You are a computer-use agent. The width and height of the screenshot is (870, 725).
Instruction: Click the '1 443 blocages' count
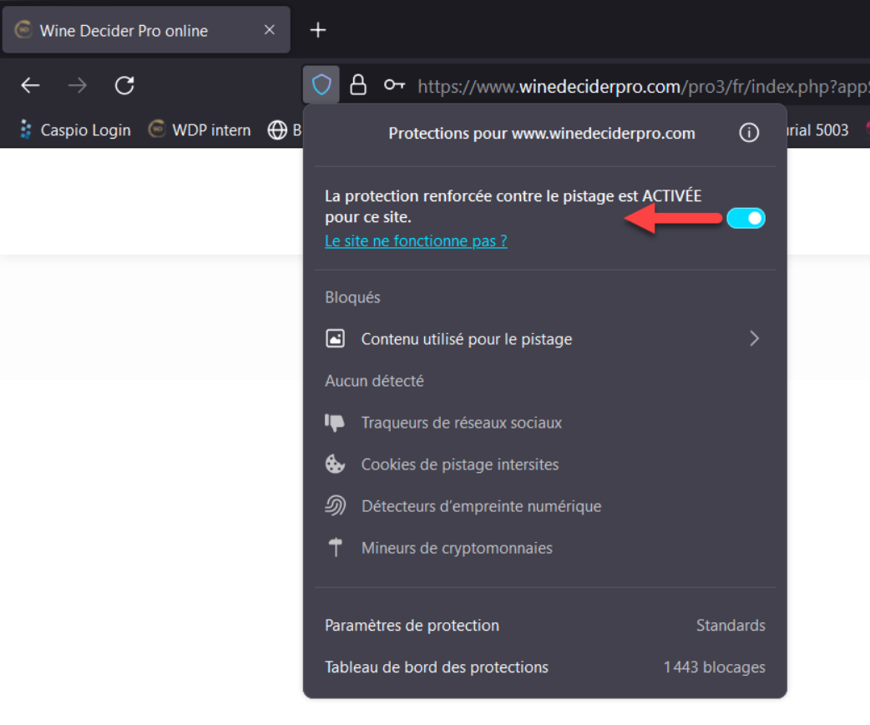click(715, 667)
